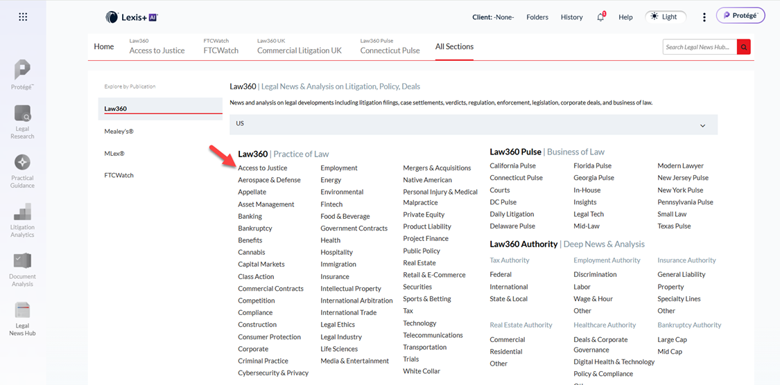Open the three-dot more options menu
780x385 pixels.
(x=704, y=17)
